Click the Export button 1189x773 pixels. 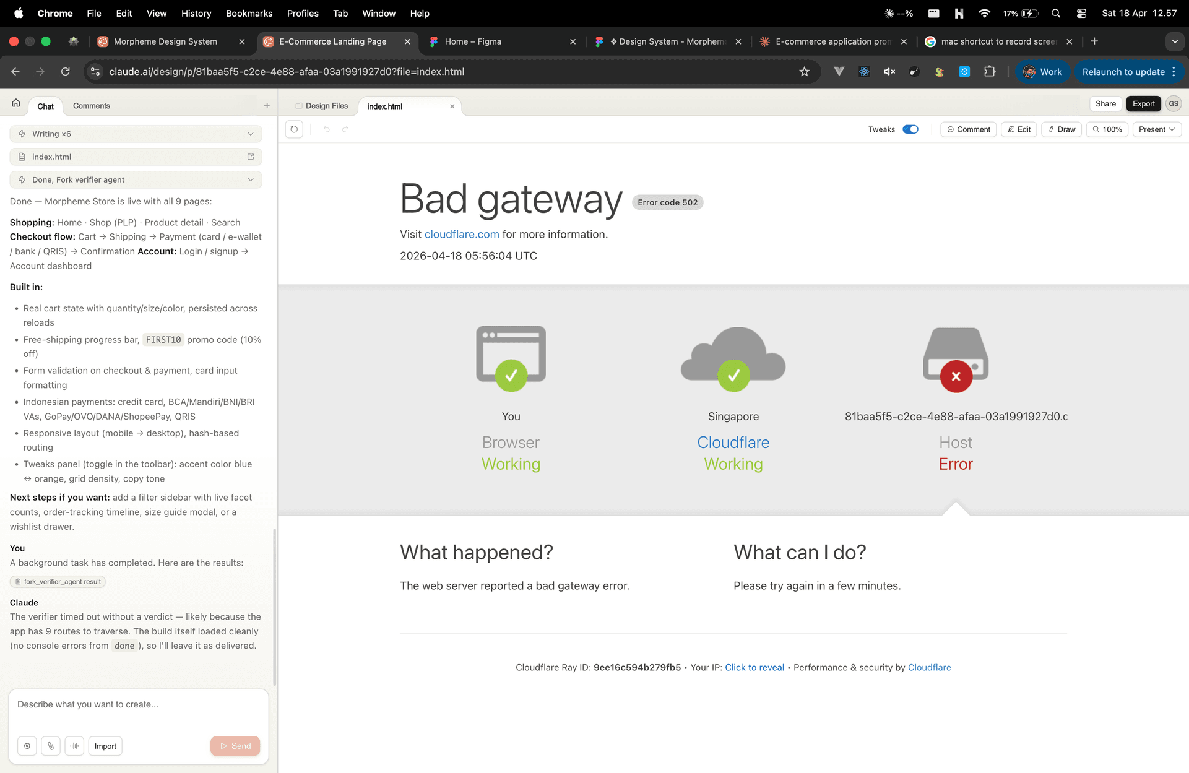point(1143,103)
